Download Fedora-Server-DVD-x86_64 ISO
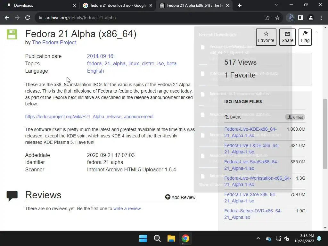The width and height of the screenshot is (328, 246). 253,214
